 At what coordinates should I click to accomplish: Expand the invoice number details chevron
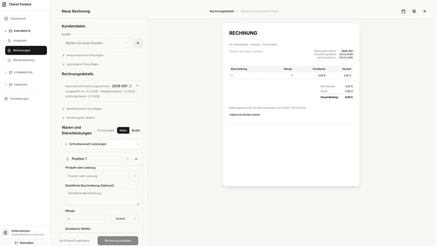pos(137,86)
